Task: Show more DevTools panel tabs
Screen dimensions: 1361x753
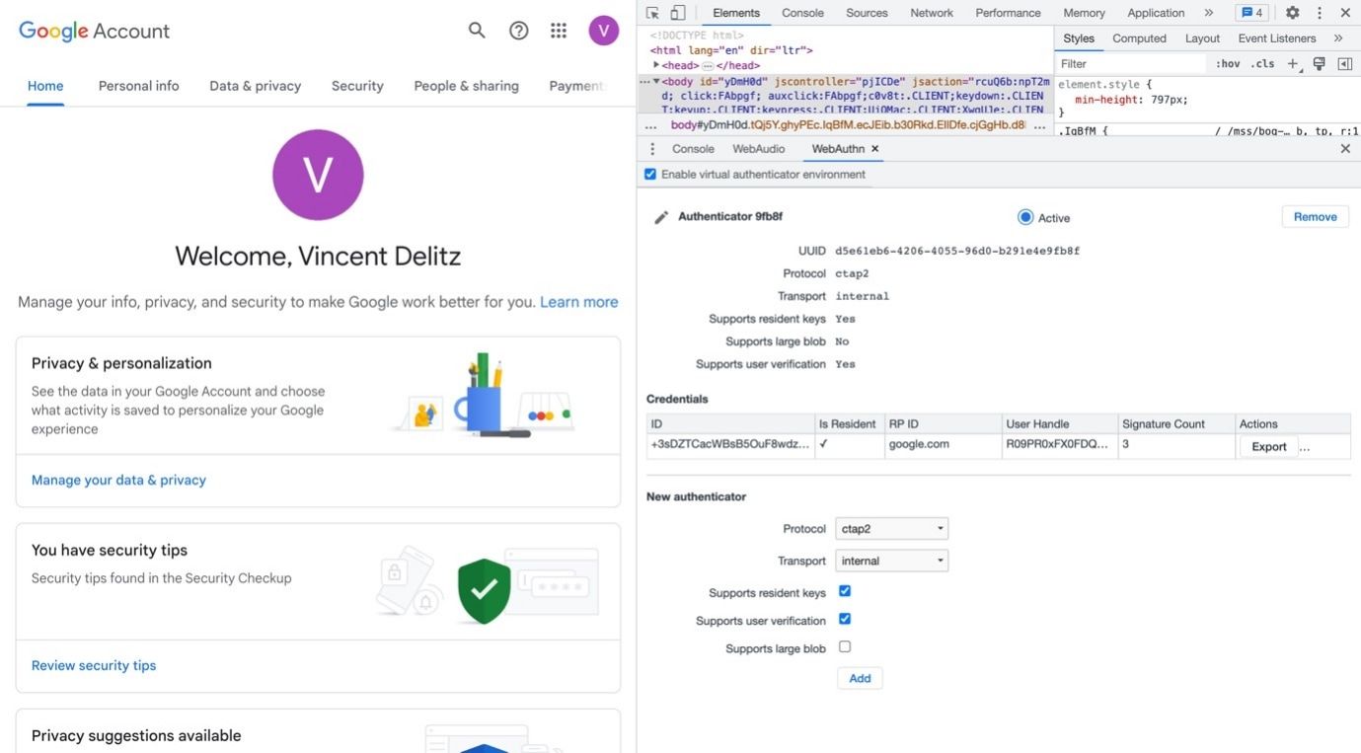Action: click(1209, 13)
